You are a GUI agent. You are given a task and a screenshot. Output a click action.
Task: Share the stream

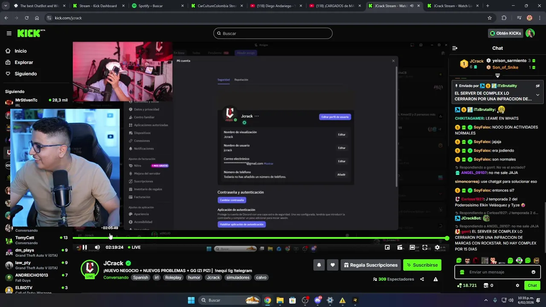[x=422, y=279]
